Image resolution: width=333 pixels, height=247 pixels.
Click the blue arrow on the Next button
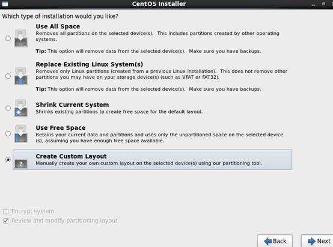(311, 241)
